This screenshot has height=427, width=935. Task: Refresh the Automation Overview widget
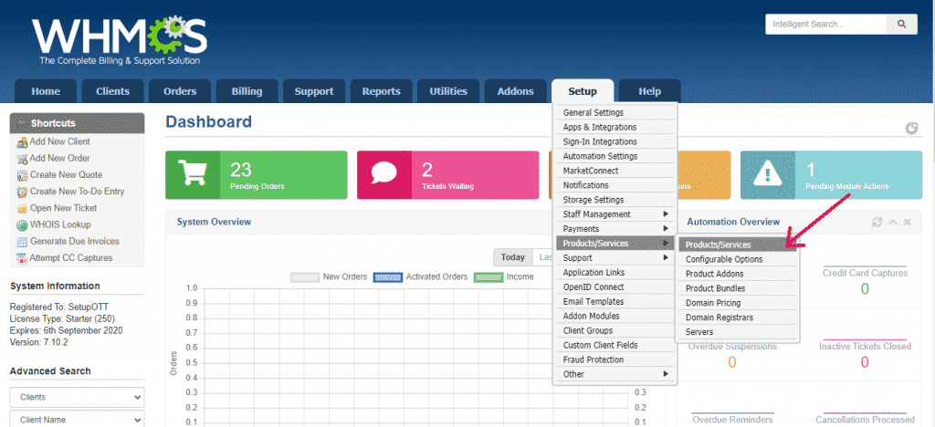877,222
